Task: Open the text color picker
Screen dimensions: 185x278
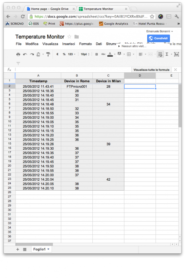Action: 110,54
